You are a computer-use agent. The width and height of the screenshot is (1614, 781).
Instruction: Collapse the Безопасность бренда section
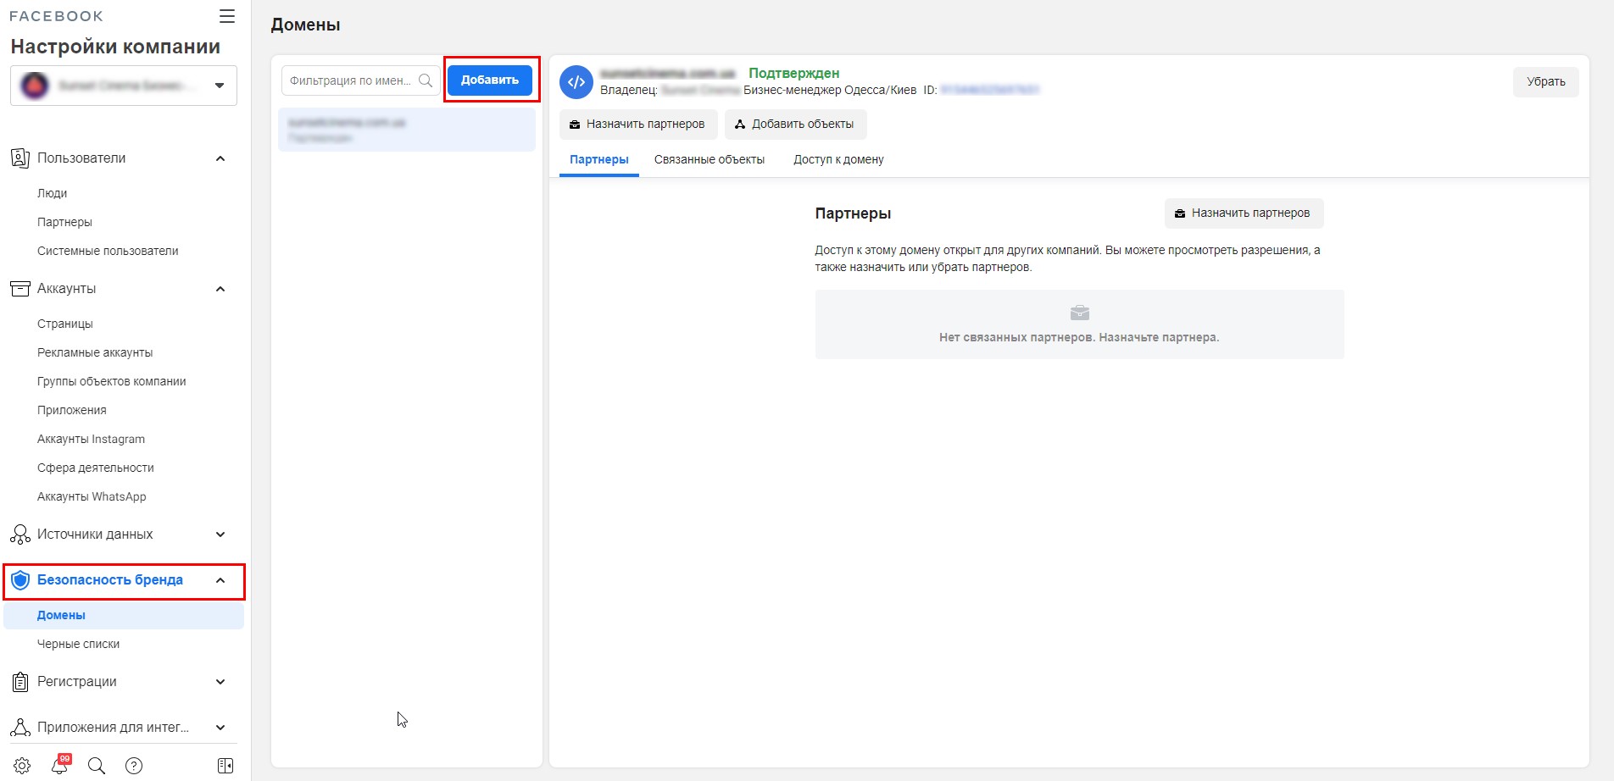click(220, 580)
